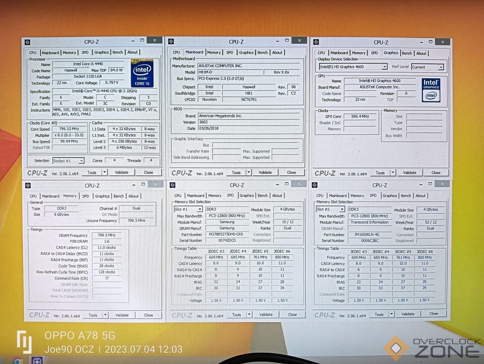Image resolution: width=484 pixels, height=364 pixels.
Task: Click Validate in the Memory window
Action: 122,315
